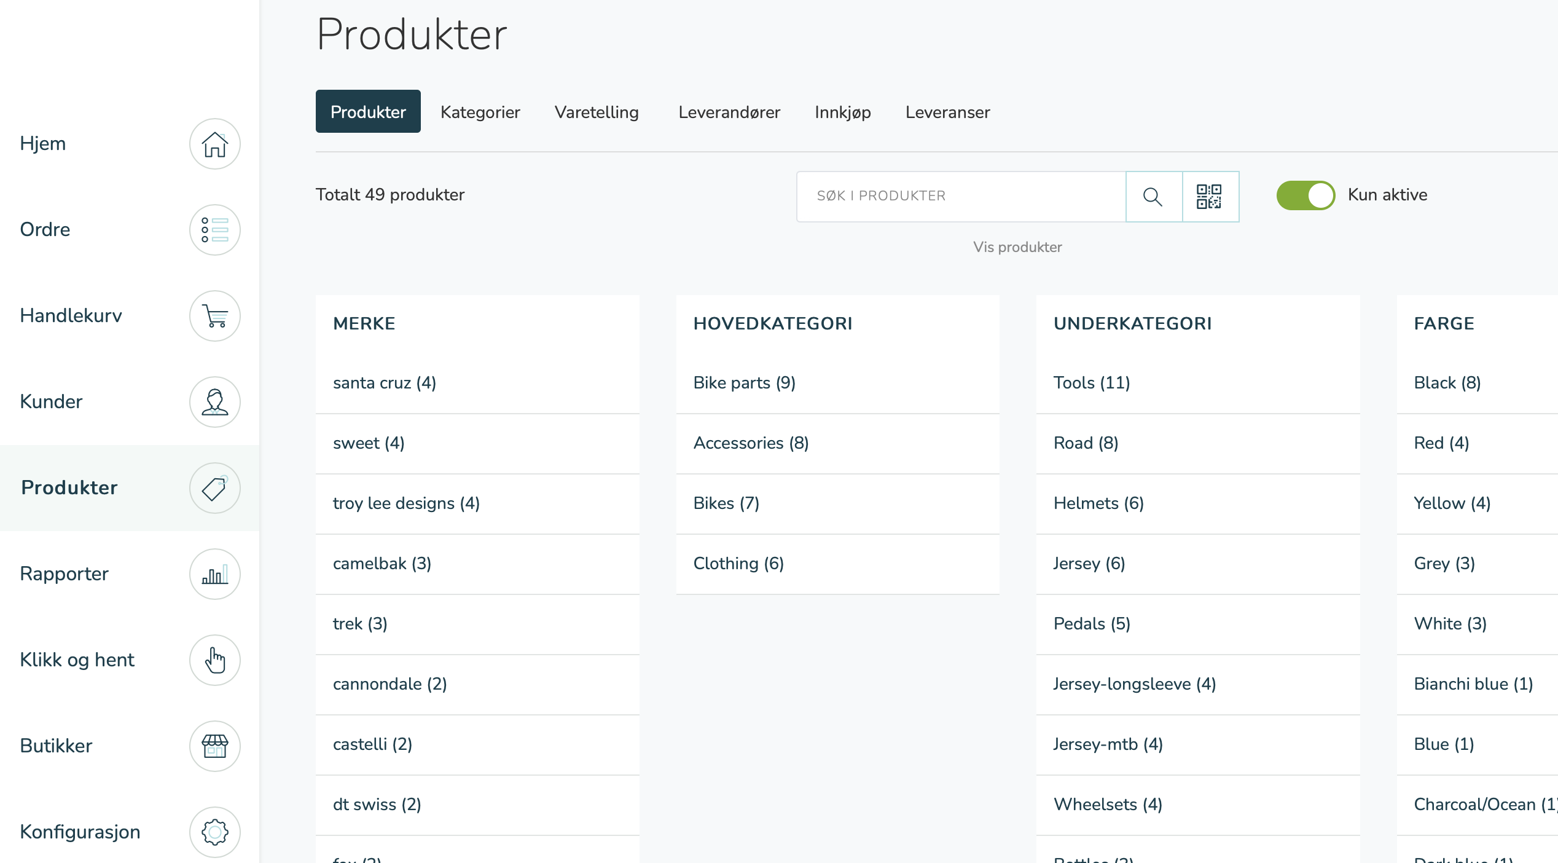Filter by color Yellow (4)

click(1478, 503)
